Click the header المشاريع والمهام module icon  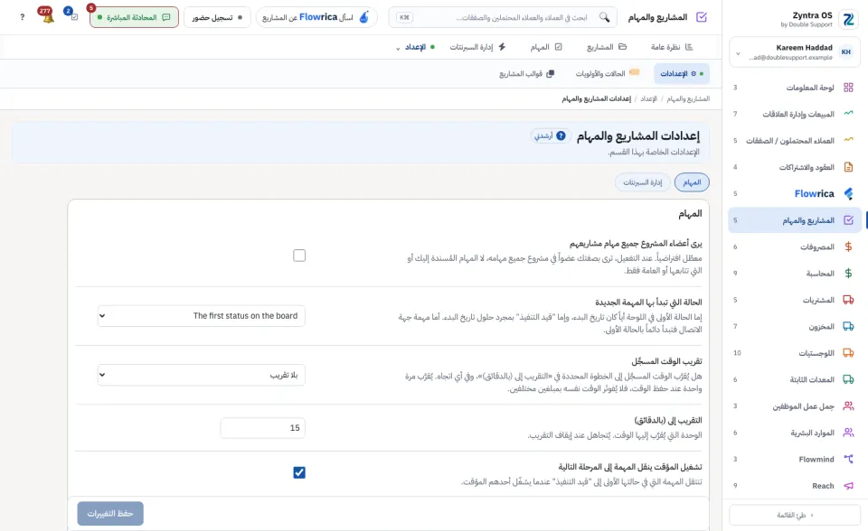point(702,17)
